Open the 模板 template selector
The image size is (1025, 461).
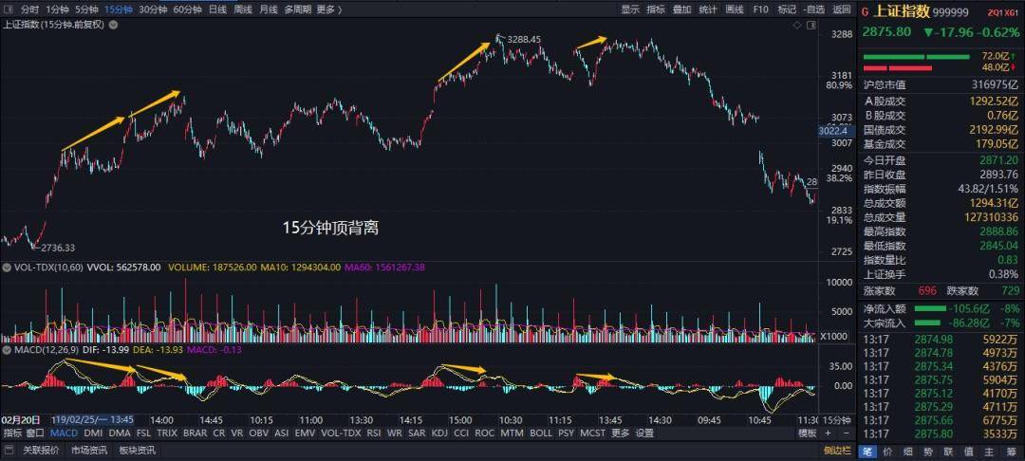(x=808, y=433)
